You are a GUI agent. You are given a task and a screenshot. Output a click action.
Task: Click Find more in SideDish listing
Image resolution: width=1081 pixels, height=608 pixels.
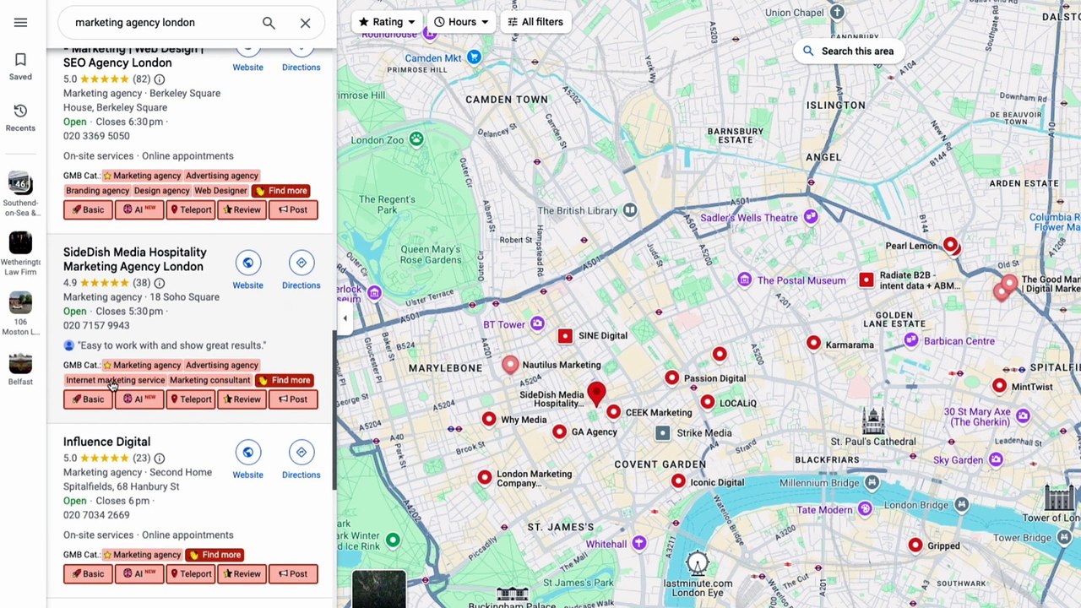[285, 381]
